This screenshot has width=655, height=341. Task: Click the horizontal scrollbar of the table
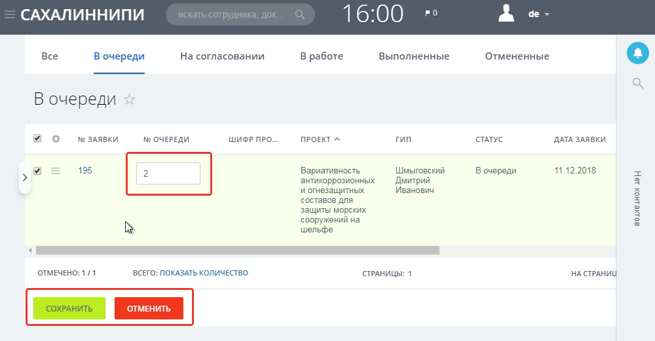[237, 250]
